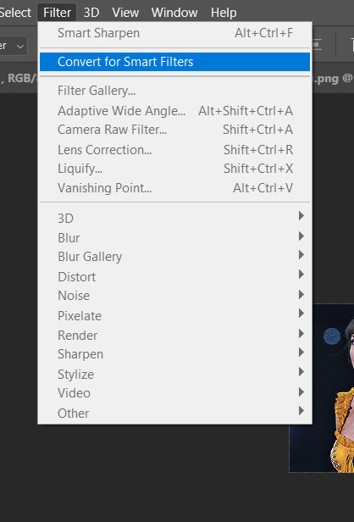Open Vanishing Point filter

tap(174, 188)
